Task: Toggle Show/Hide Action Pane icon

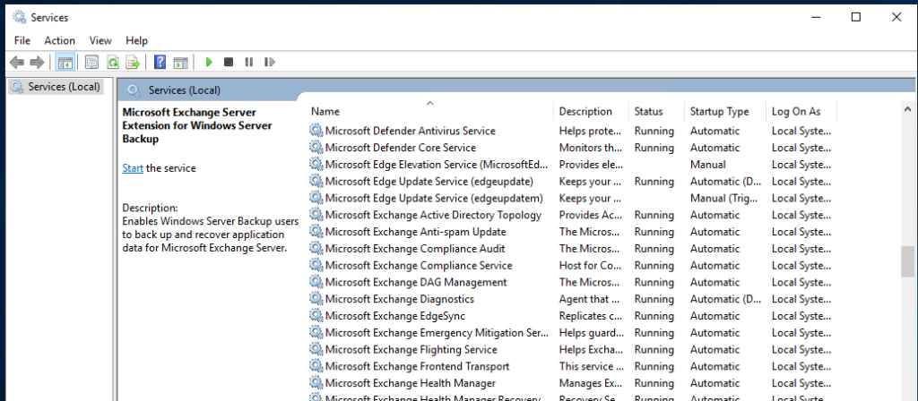Action: point(181,62)
